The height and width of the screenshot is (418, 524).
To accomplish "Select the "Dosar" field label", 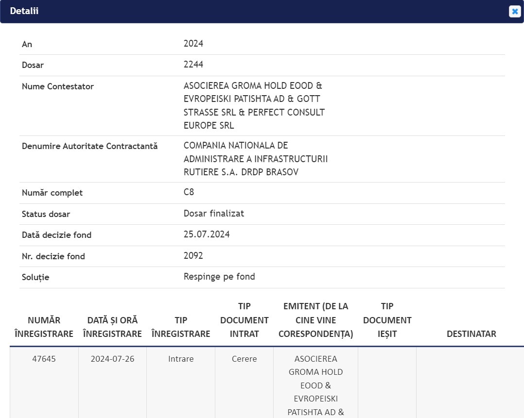I will coord(33,65).
